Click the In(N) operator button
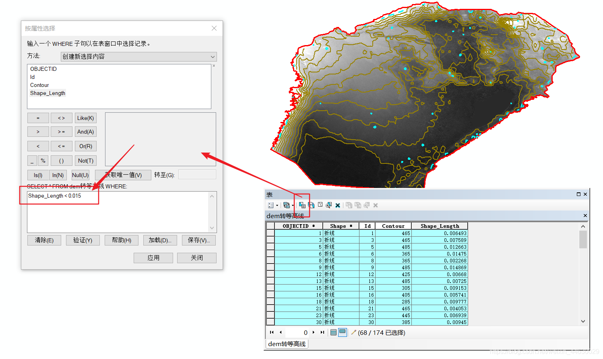 click(x=58, y=175)
